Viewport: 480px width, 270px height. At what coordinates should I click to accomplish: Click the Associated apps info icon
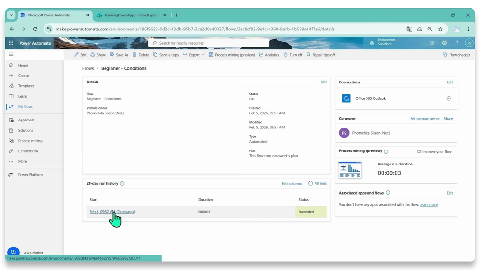pyautogui.click(x=388, y=193)
